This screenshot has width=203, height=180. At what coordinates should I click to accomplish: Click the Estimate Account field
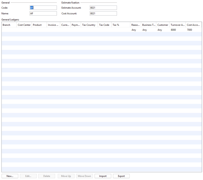[x=103, y=8]
